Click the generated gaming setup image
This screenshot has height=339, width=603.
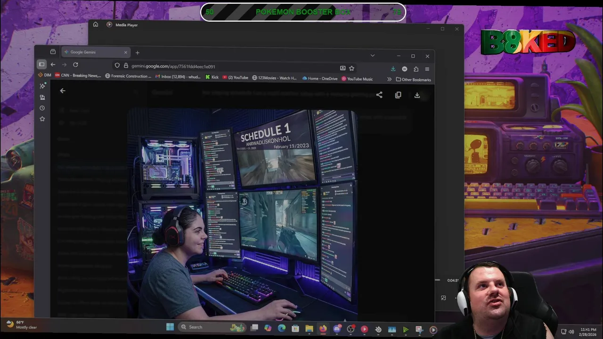point(242,214)
